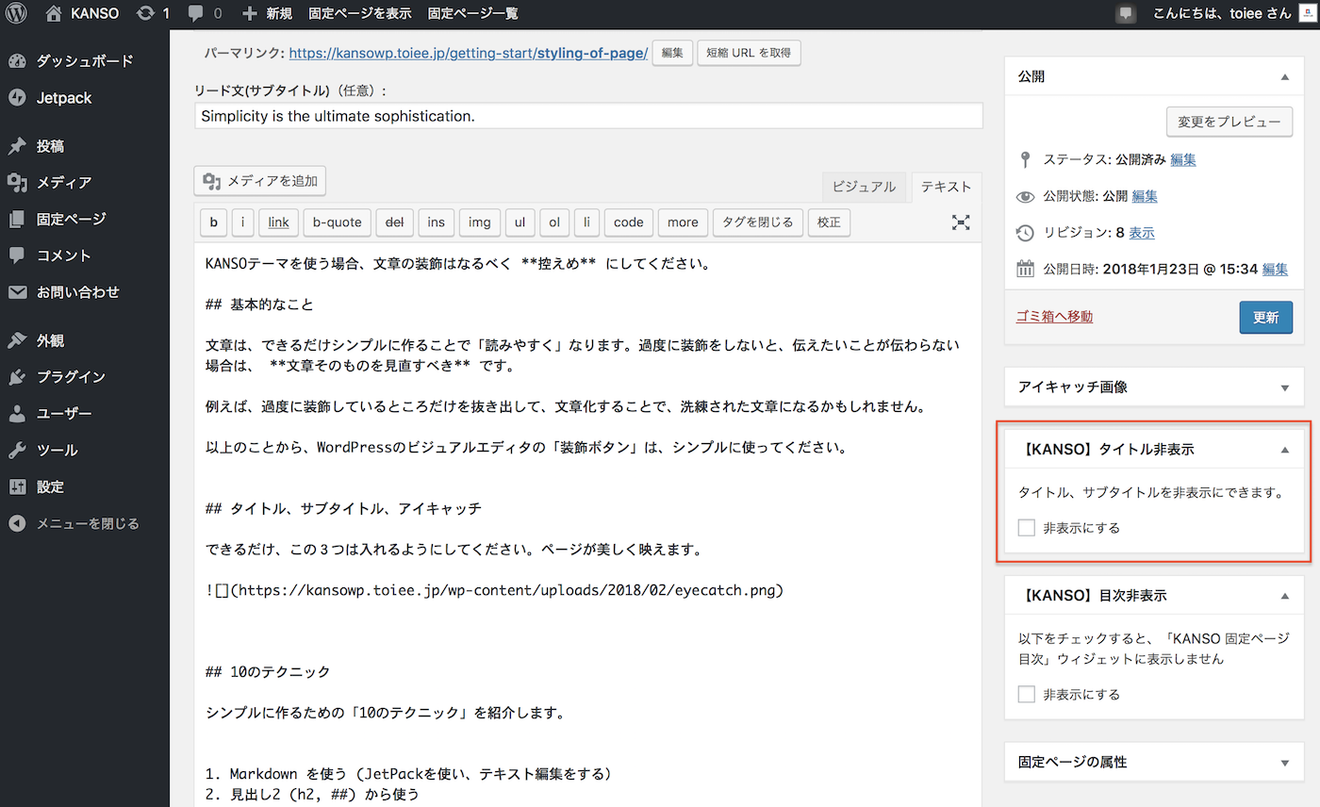The width and height of the screenshot is (1320, 807).
Task: Open the page permalink URL
Action: pos(468,53)
